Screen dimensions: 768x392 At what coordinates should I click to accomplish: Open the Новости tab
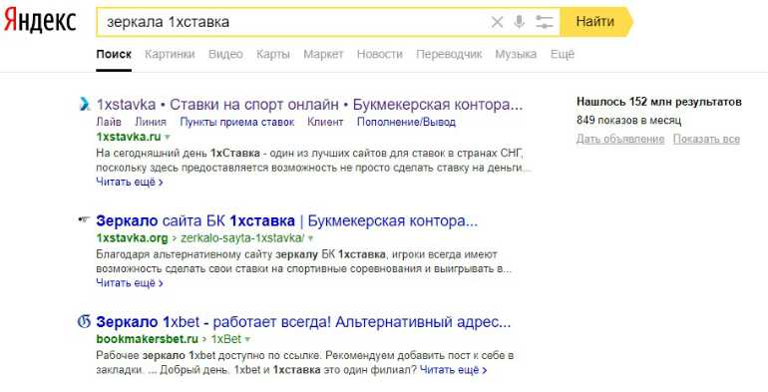pos(380,54)
